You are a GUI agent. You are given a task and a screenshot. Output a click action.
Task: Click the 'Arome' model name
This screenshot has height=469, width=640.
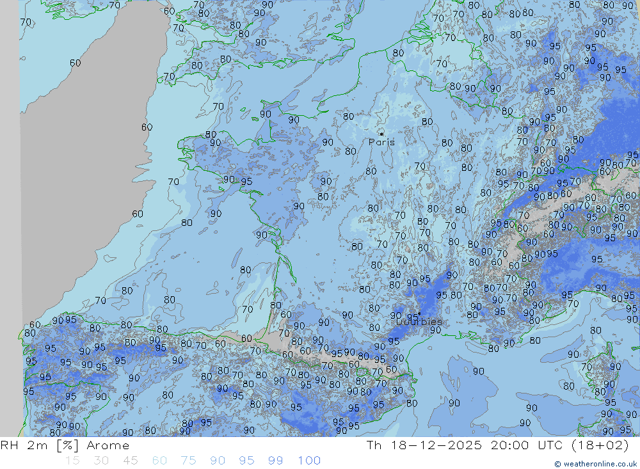pos(108,445)
